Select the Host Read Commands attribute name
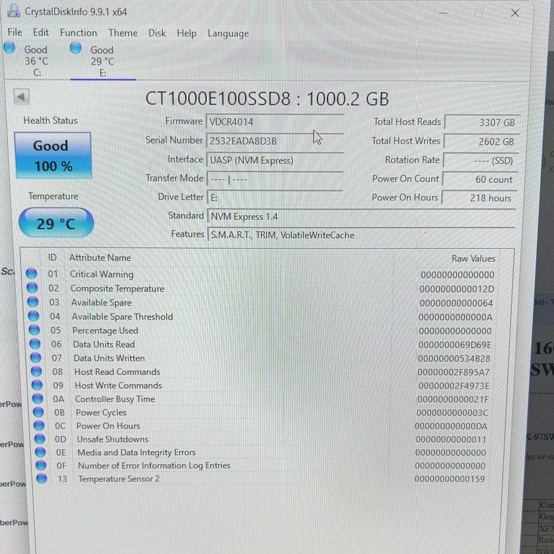The image size is (554, 554). tap(117, 372)
